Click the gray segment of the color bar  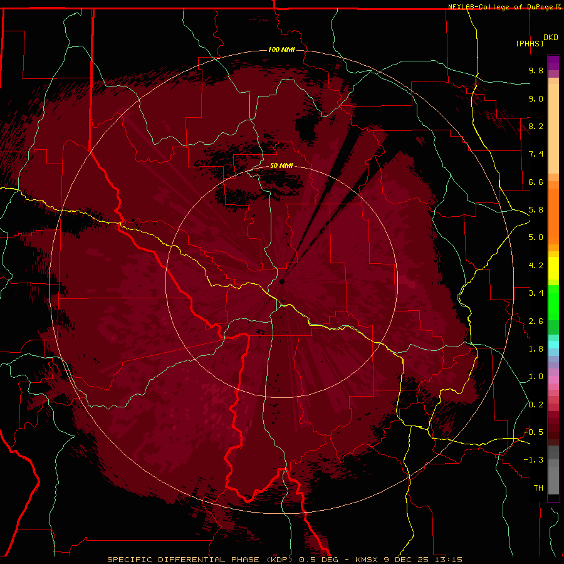tap(553, 471)
